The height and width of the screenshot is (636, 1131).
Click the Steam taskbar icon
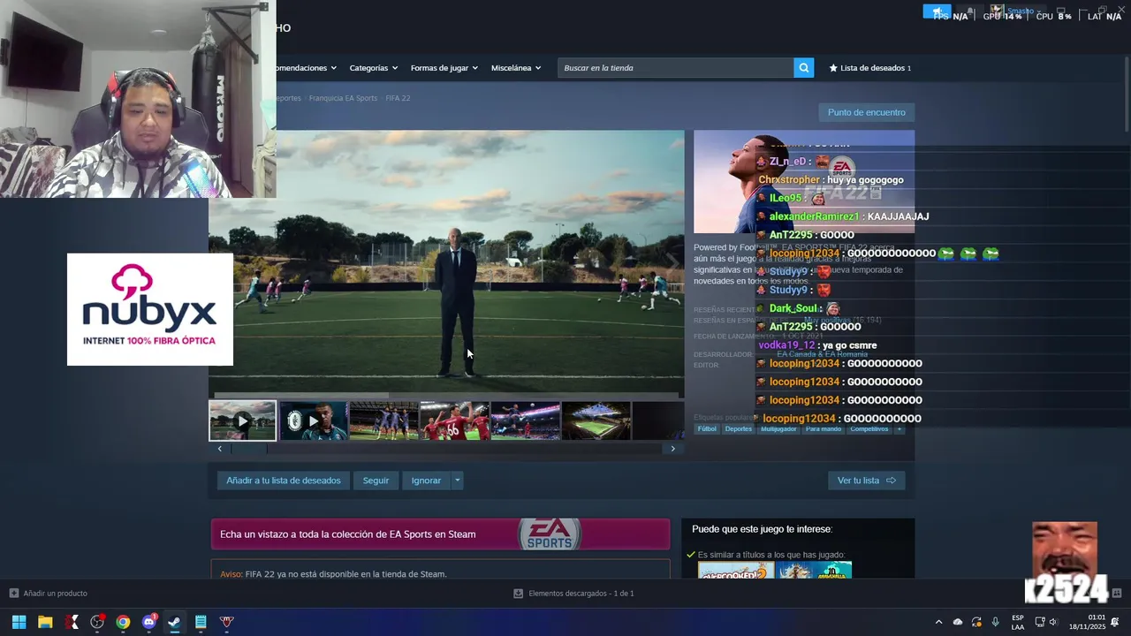175,622
